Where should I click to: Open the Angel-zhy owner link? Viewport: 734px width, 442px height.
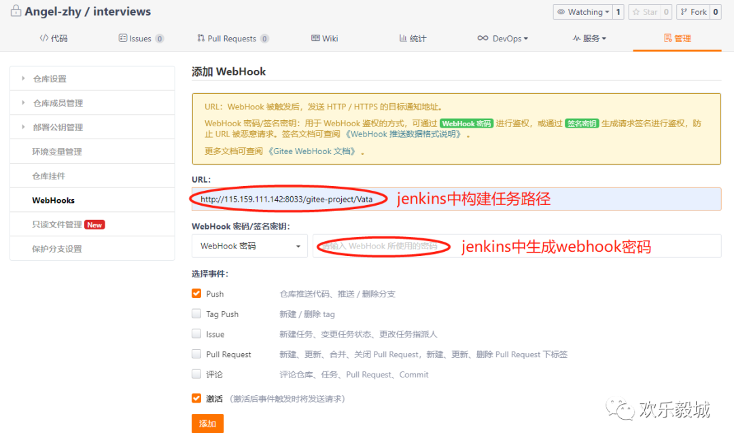(52, 12)
